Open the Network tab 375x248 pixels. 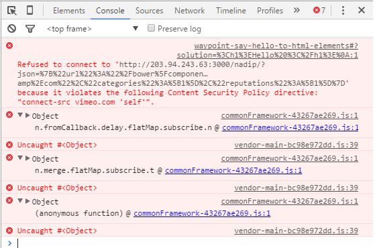189,11
